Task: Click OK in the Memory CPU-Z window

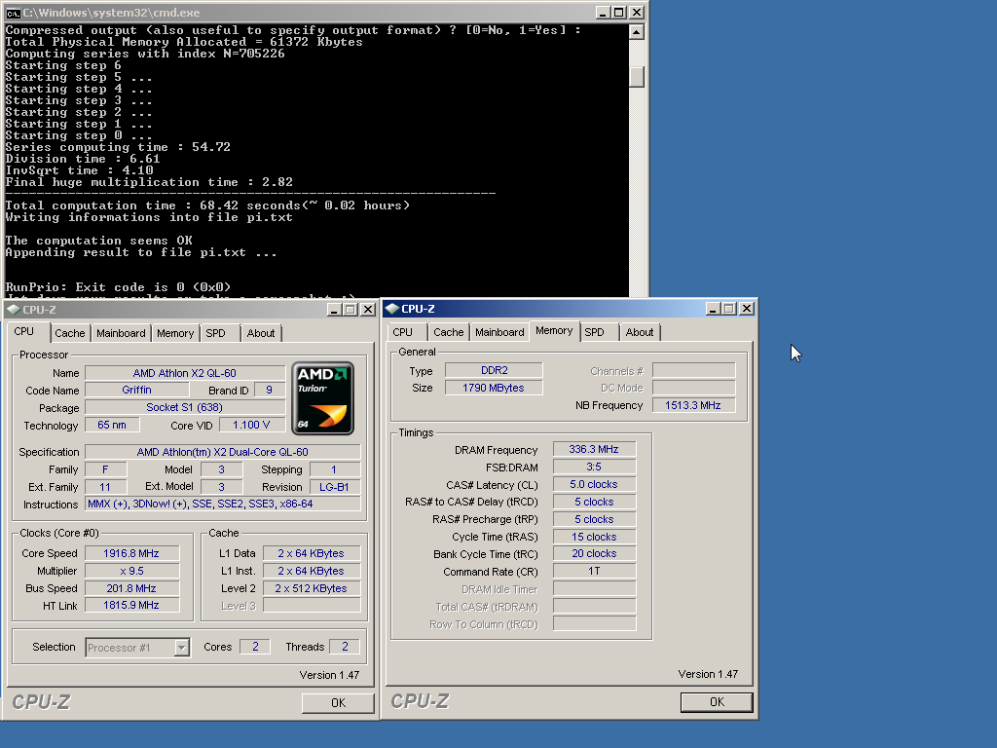Action: click(x=717, y=701)
